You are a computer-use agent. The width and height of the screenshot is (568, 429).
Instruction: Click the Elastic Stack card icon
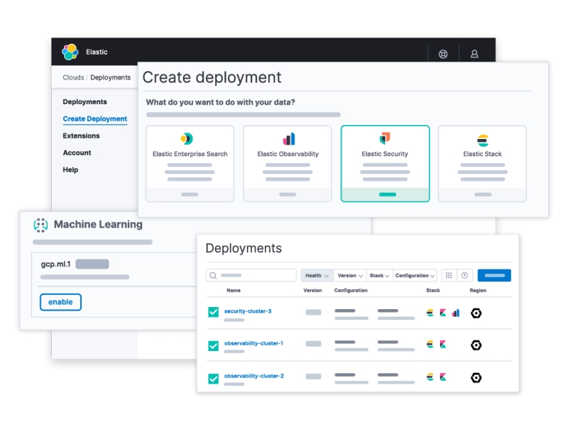(x=483, y=140)
